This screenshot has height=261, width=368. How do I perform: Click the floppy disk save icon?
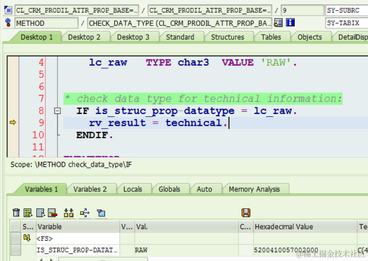point(246,213)
